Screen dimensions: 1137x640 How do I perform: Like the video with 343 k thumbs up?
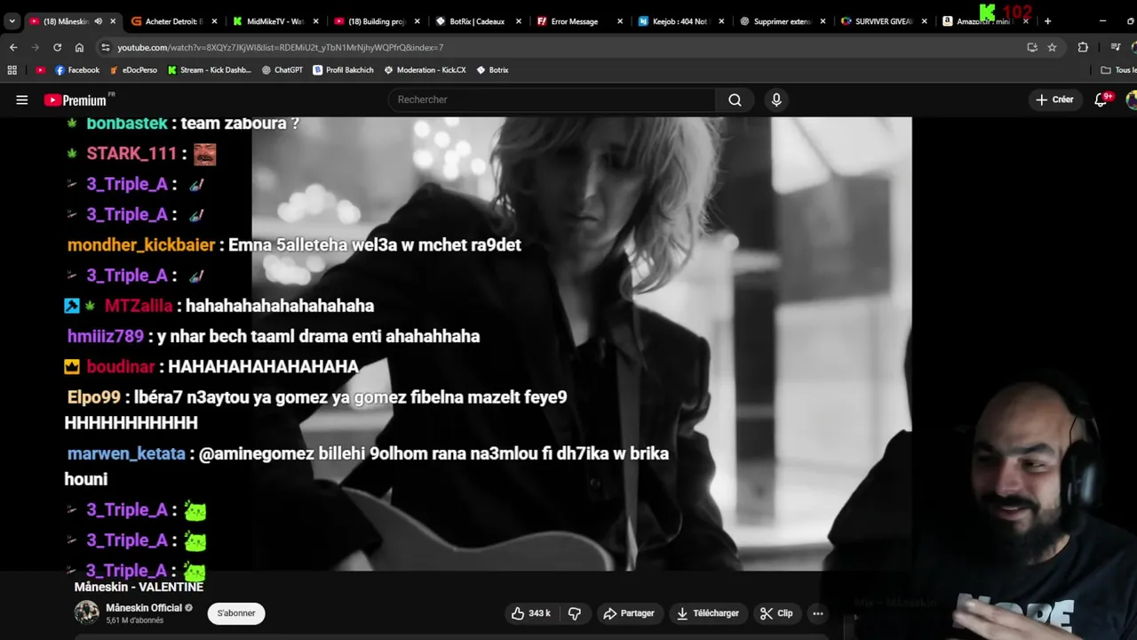click(x=530, y=613)
